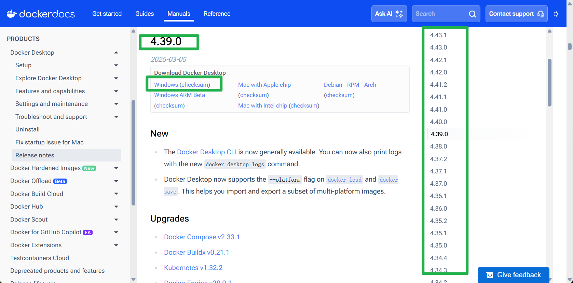This screenshot has width=573, height=283.
Task: Click the Ask AI sparkle button
Action: click(389, 14)
